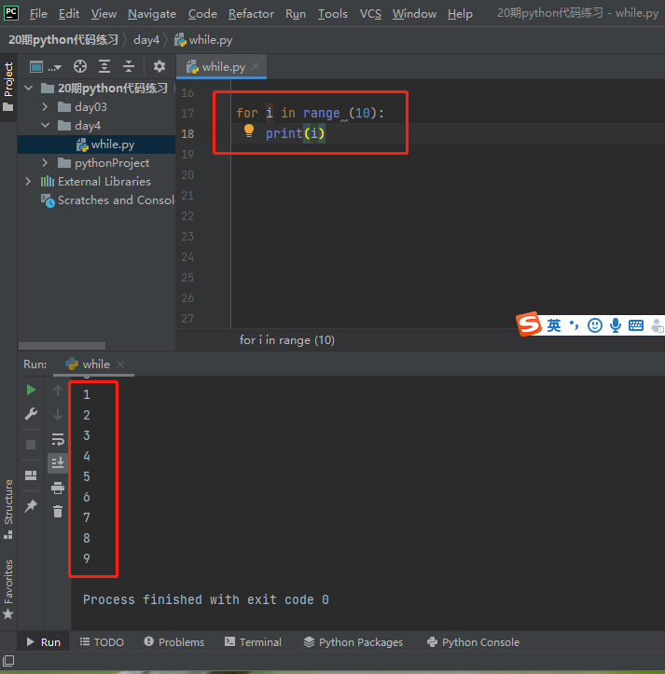665x674 pixels.
Task: Click the Project panel horizontal scrollbar
Action: (x=62, y=346)
